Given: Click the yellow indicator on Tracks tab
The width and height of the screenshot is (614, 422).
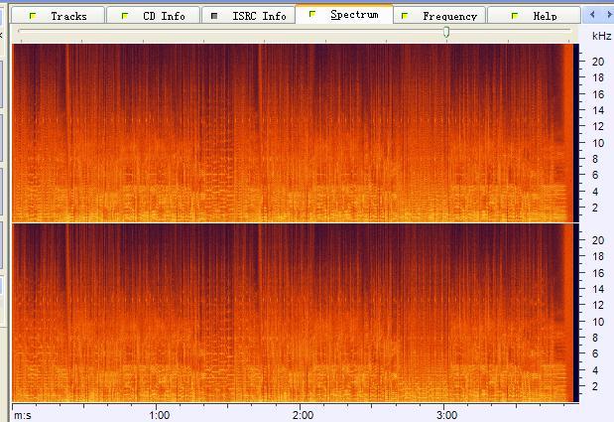Looking at the screenshot, I should click(x=33, y=16).
